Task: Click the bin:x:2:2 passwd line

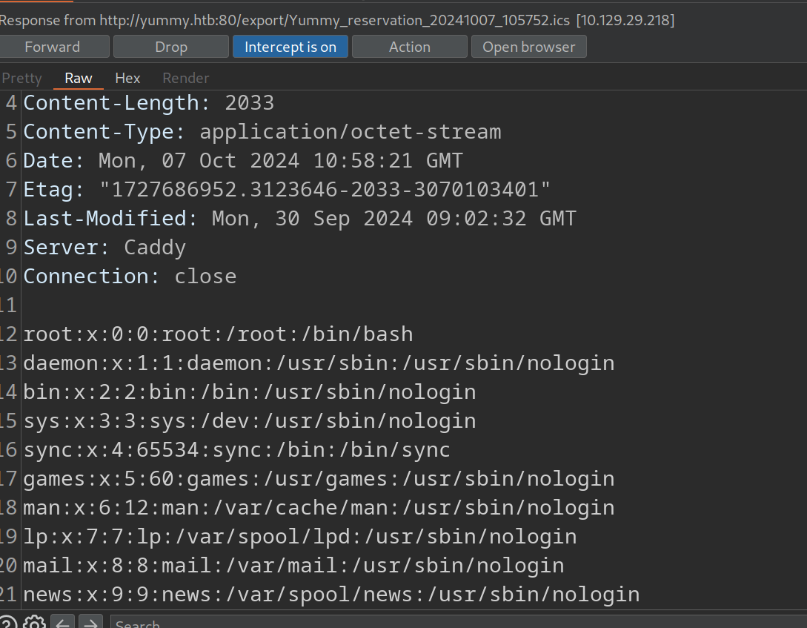Action: tap(250, 392)
